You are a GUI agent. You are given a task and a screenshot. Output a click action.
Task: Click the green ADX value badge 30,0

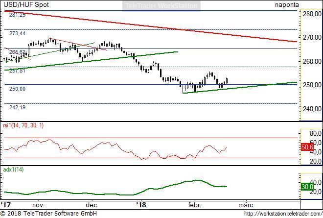tap(307, 187)
